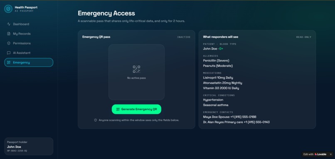Viewport: 335px width, 159px height.
Task: Click the Emergency QR pass card title
Action: coord(96,37)
